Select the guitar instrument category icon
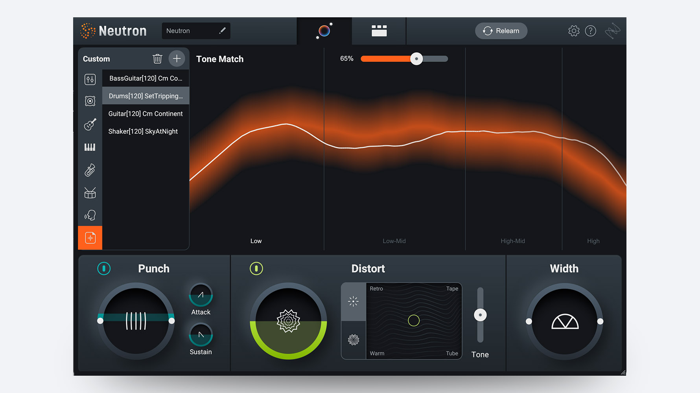Viewport: 700px width, 393px height. click(90, 124)
